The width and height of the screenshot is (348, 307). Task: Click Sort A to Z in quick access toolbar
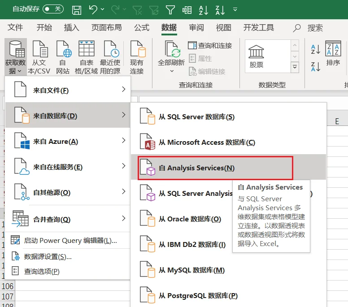204,10
